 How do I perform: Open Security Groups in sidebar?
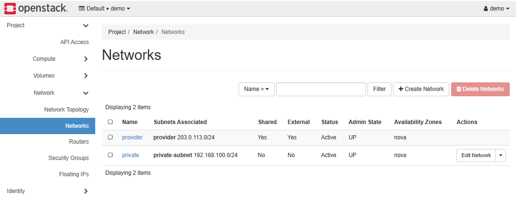[x=68, y=158]
